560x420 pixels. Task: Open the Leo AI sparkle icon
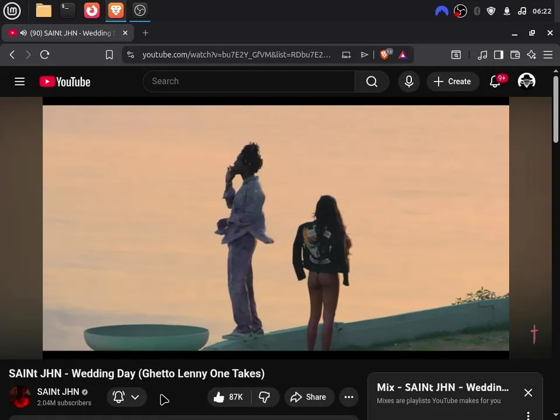coord(531,55)
